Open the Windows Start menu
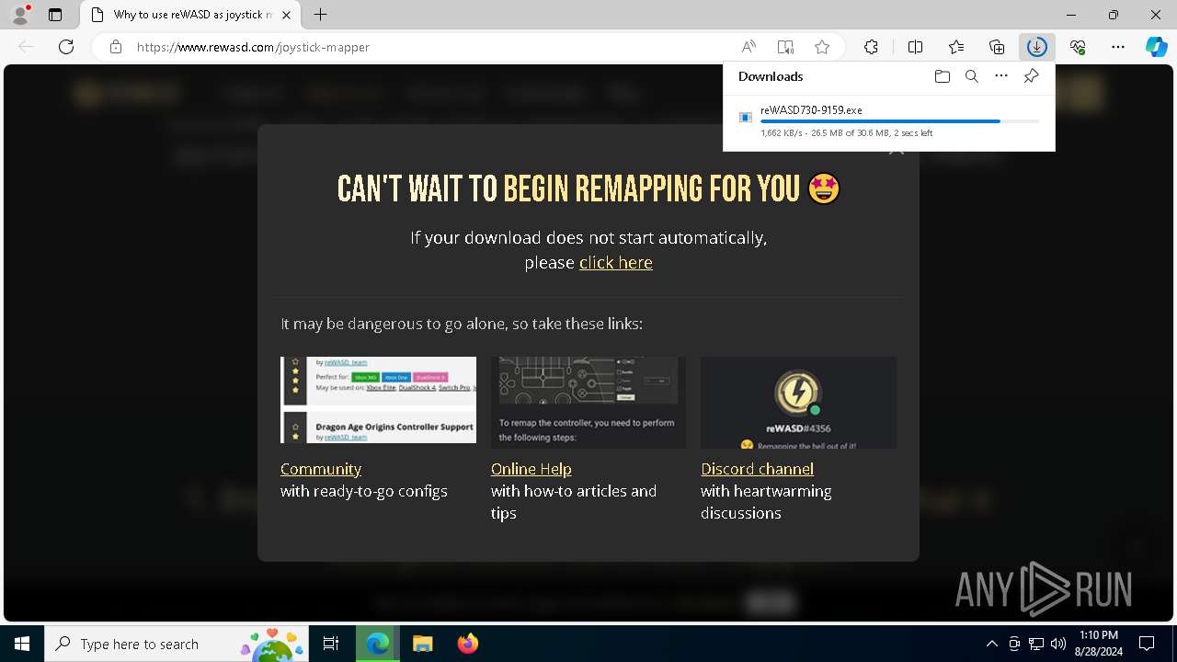 point(22,644)
